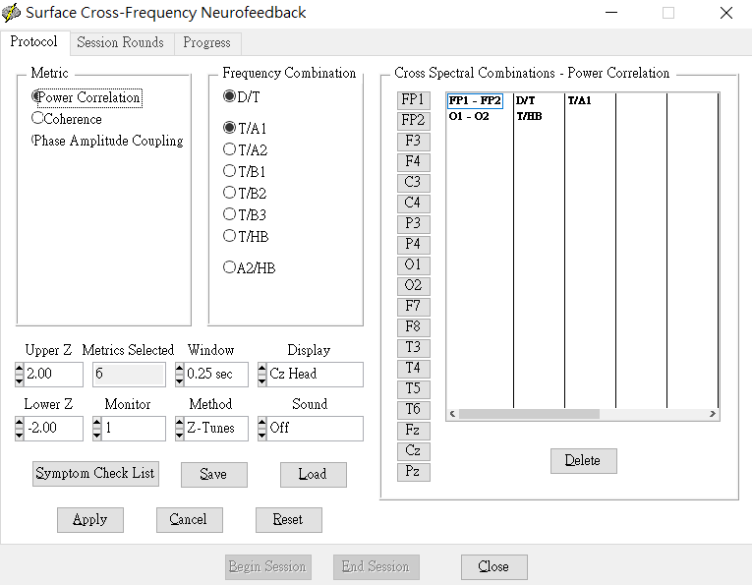Click the right arrow of the combinations scrollbar
The height and width of the screenshot is (585, 752).
point(713,414)
